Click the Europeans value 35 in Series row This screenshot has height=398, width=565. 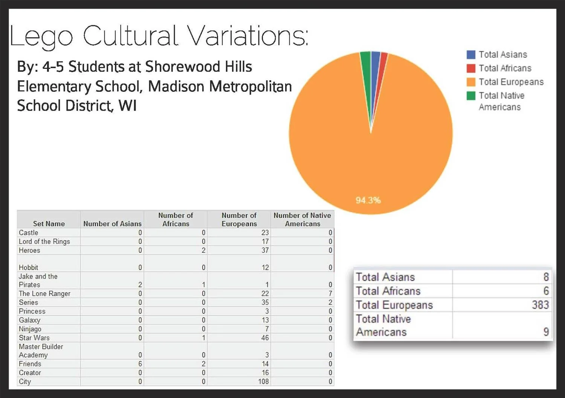265,302
